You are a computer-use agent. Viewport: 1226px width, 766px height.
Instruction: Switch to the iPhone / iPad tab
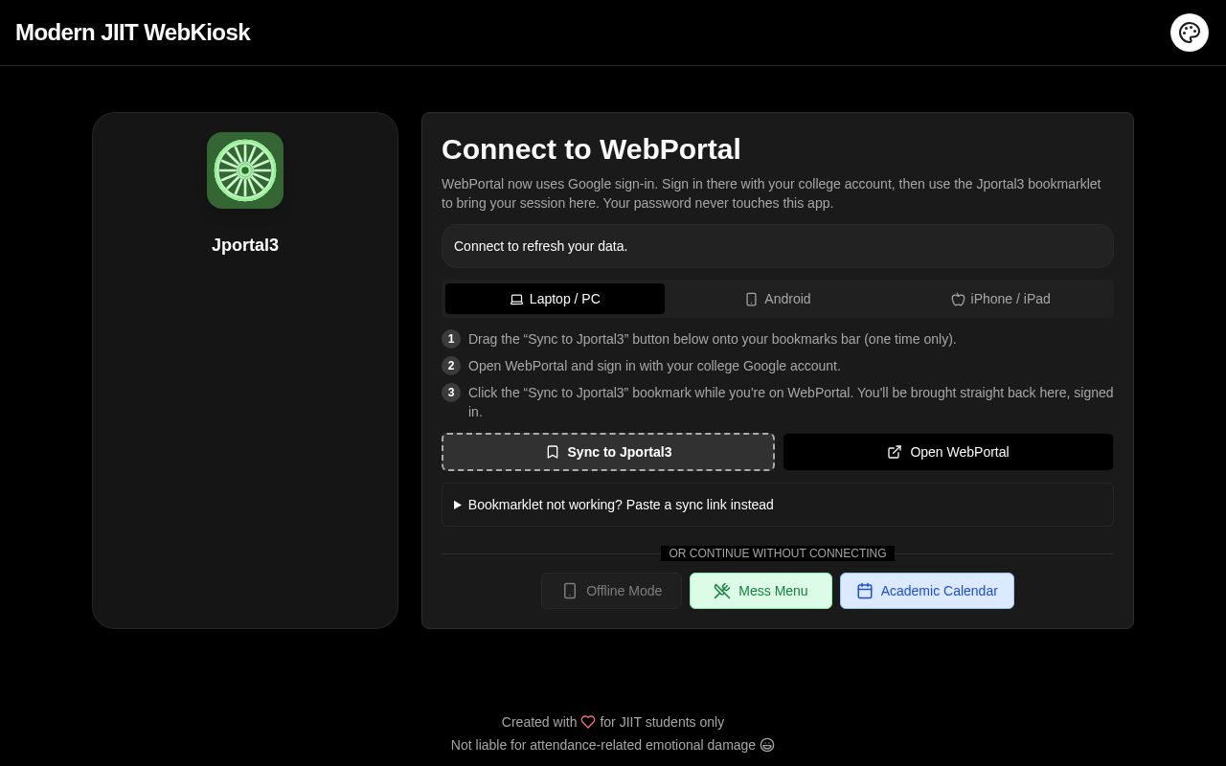(x=1001, y=299)
